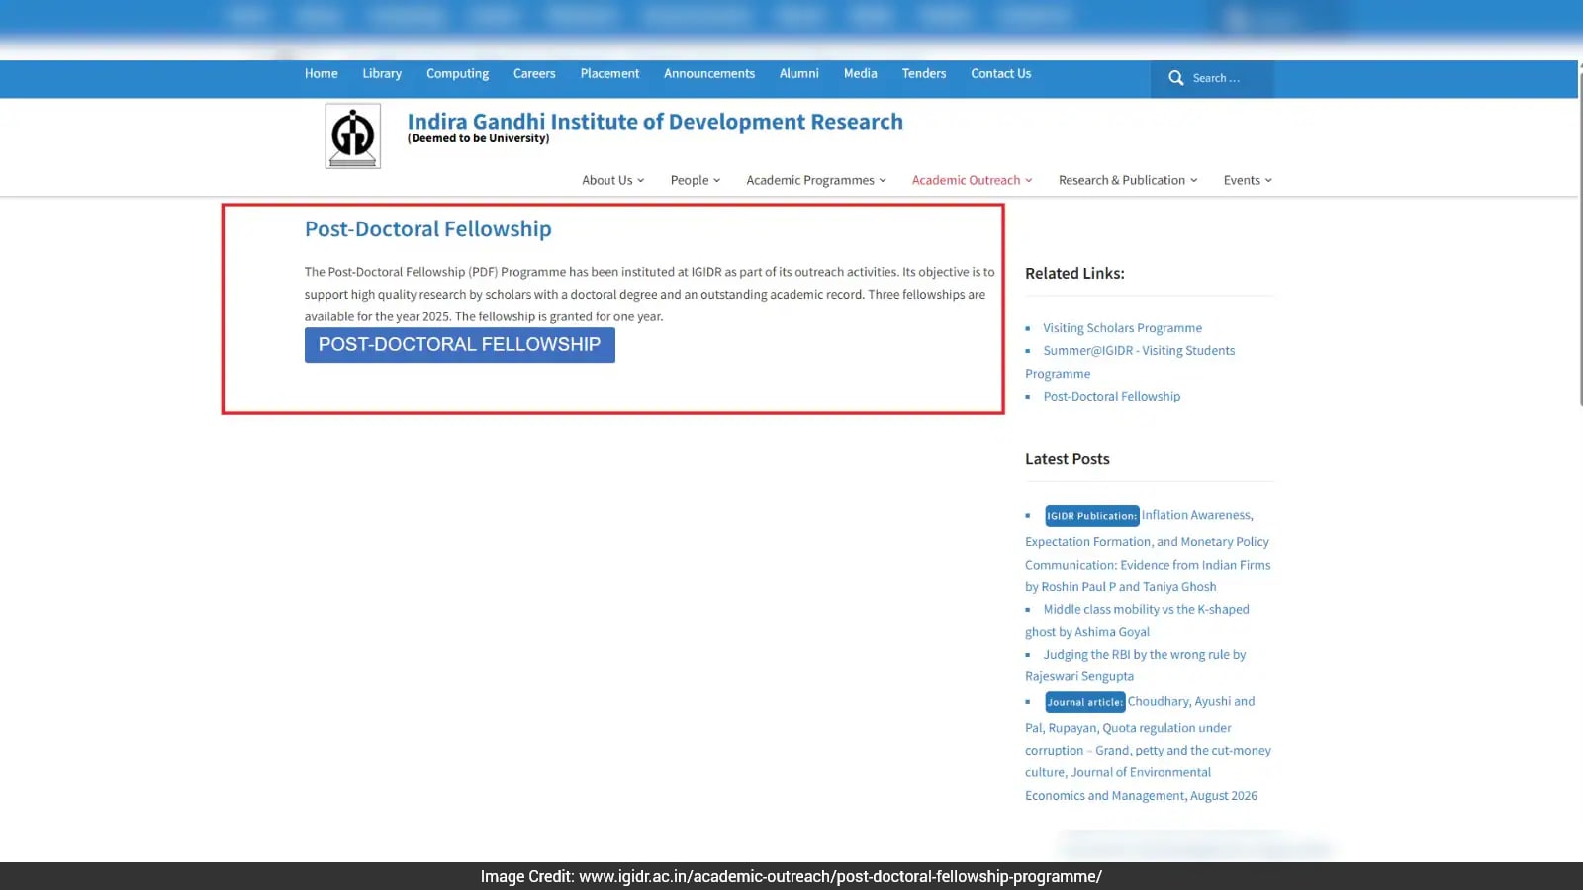Open Middle class mobility post link

(1137, 621)
